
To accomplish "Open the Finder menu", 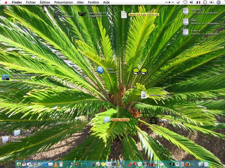I will point(17,3).
